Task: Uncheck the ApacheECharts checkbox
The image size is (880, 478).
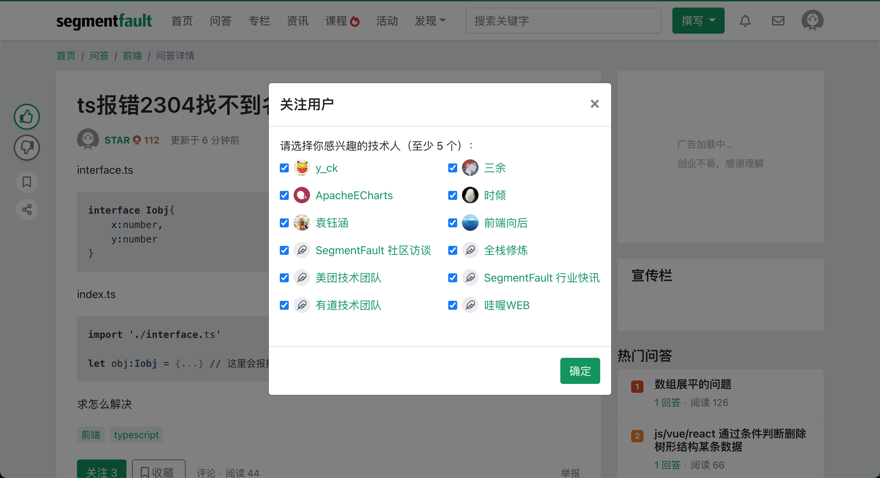Action: (x=284, y=195)
